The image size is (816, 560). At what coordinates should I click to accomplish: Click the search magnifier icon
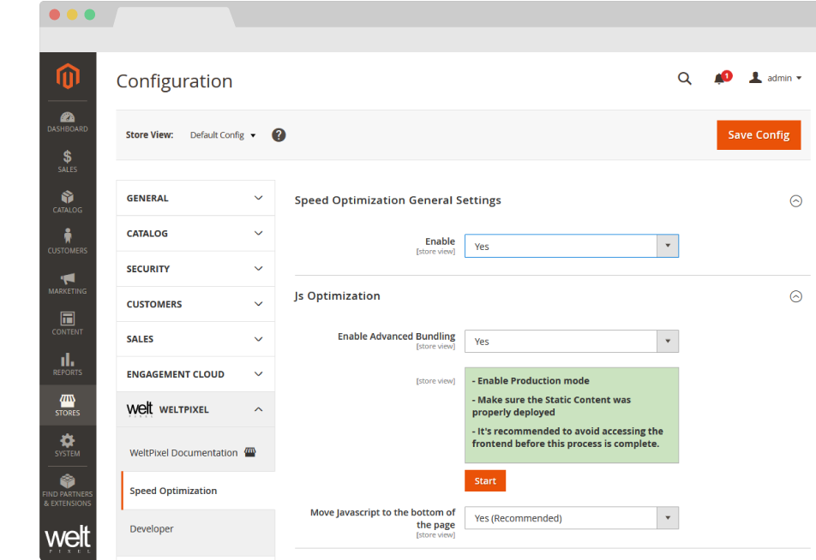tap(684, 78)
